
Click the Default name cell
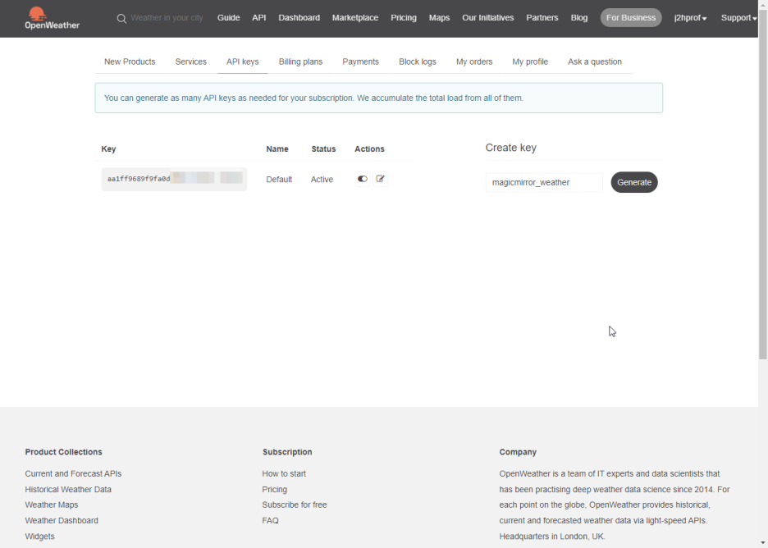(279, 180)
